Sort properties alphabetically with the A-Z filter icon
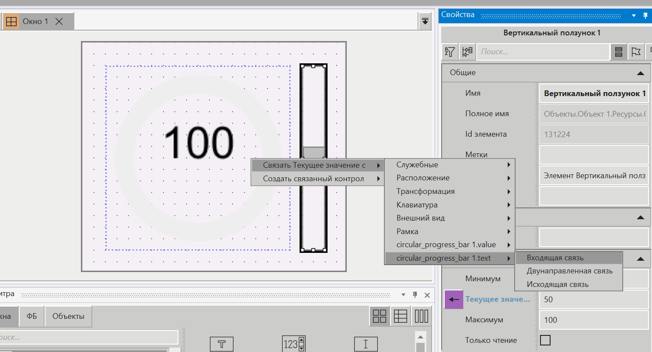652x352 pixels. (x=449, y=52)
